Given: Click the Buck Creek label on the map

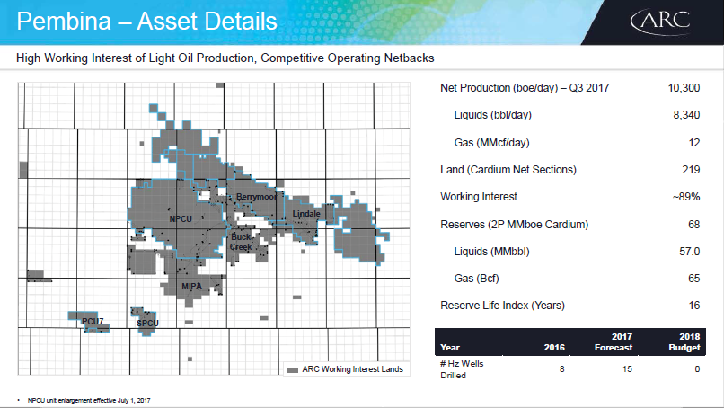Looking at the screenshot, I should coord(242,242).
